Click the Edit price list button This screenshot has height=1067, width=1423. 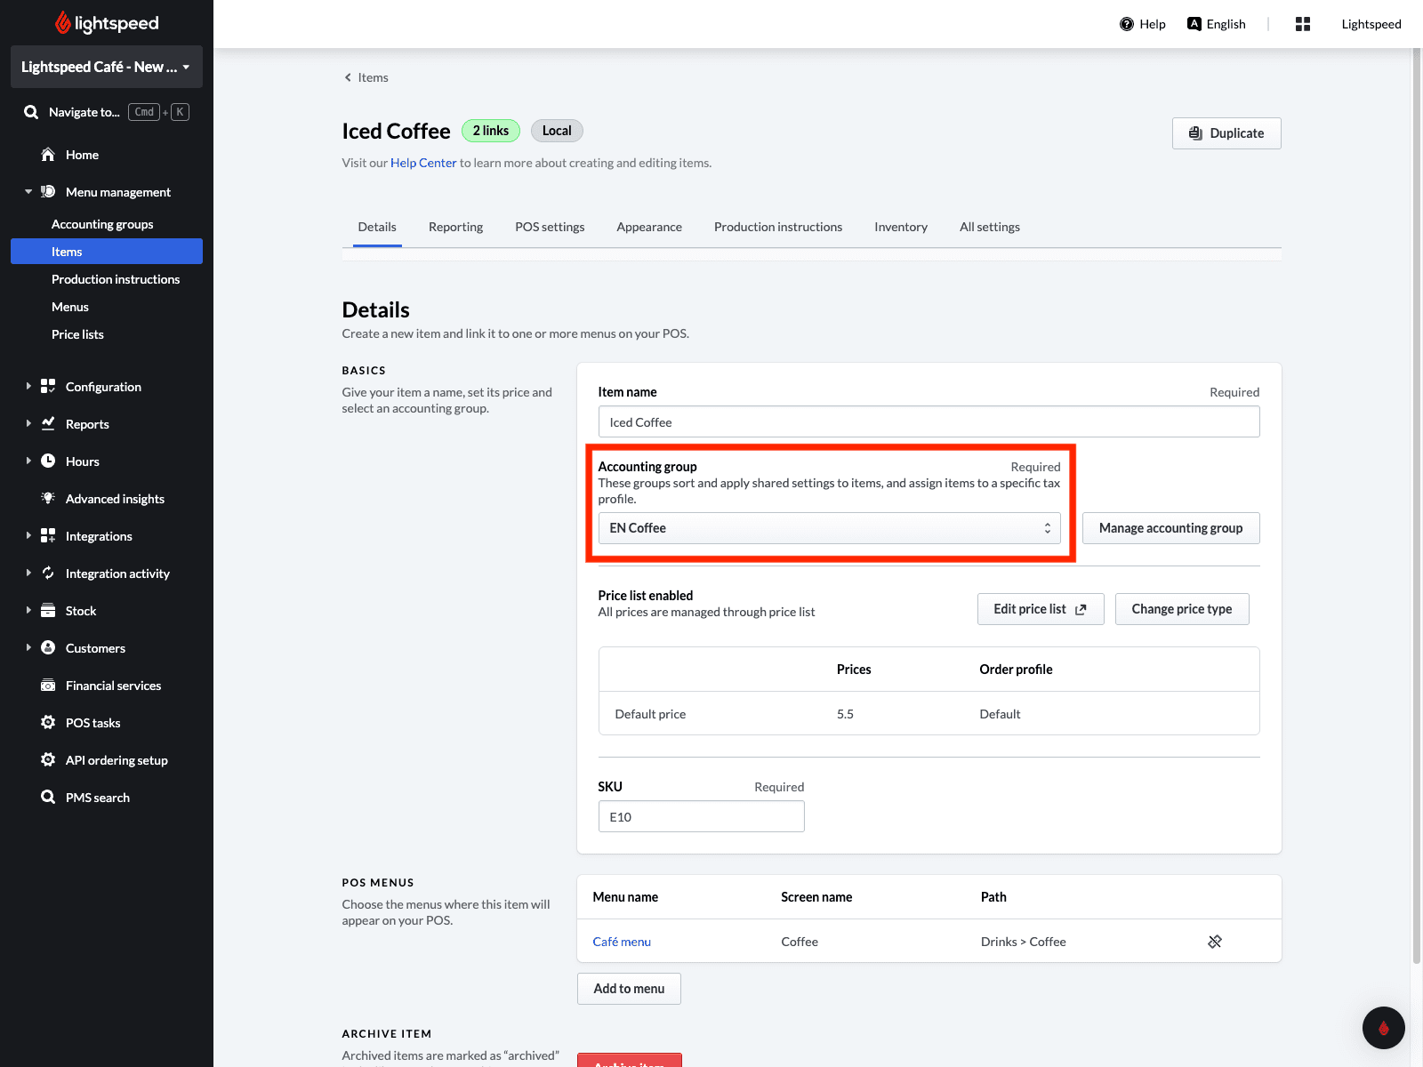pyautogui.click(x=1041, y=609)
